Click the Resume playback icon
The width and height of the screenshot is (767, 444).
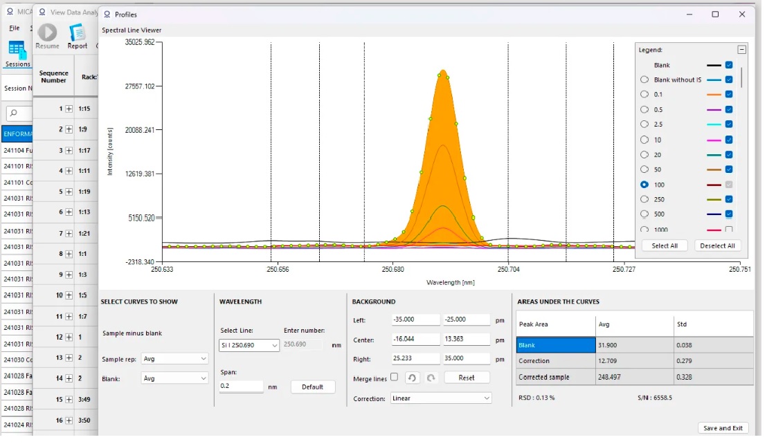point(47,33)
